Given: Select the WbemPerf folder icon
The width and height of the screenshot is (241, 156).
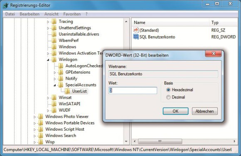Looking at the screenshot, I should coord(54,40).
